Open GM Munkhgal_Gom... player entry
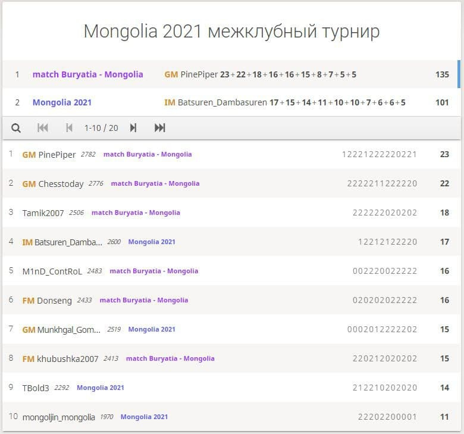 [70, 329]
